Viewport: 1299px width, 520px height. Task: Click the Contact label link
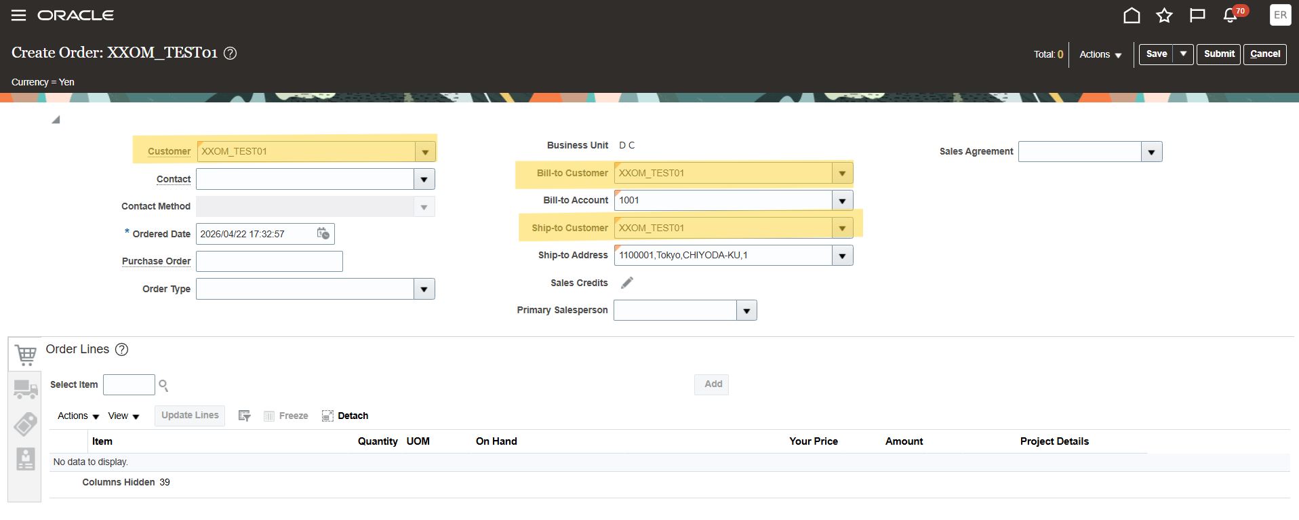[x=174, y=179]
